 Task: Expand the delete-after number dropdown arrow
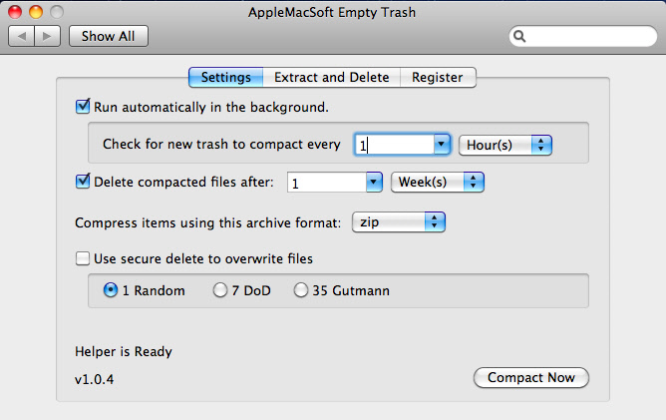pyautogui.click(x=374, y=182)
